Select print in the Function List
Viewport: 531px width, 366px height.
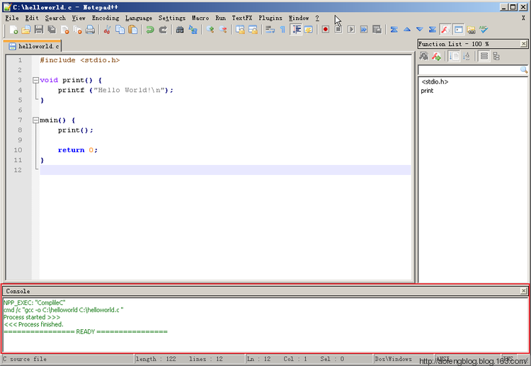coord(427,91)
